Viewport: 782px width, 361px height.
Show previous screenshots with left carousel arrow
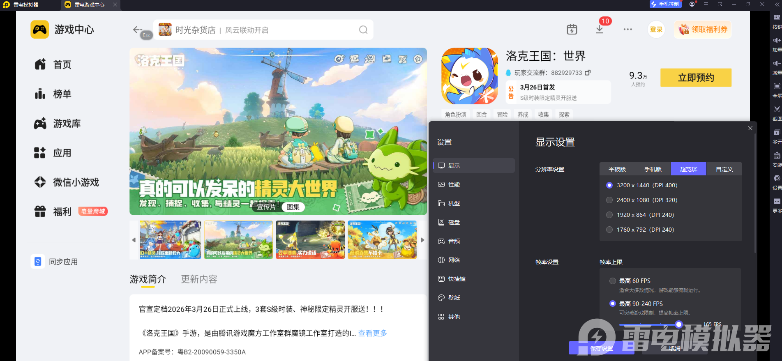(x=134, y=240)
